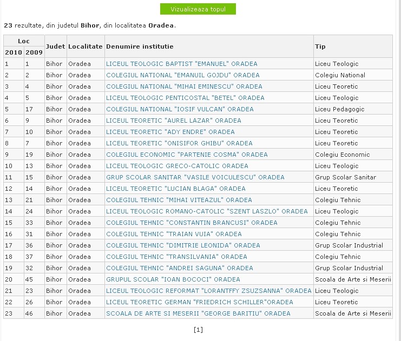This screenshot has height=341, width=401.
Task: Select COLEGIUL NATIONAL "MIHAI EMINESCU" ORADEA
Action: pyautogui.click(x=184, y=86)
